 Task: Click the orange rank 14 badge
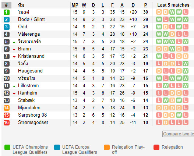coord(6,108)
